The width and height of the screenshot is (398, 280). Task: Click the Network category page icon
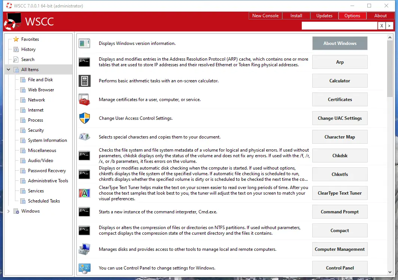point(23,100)
